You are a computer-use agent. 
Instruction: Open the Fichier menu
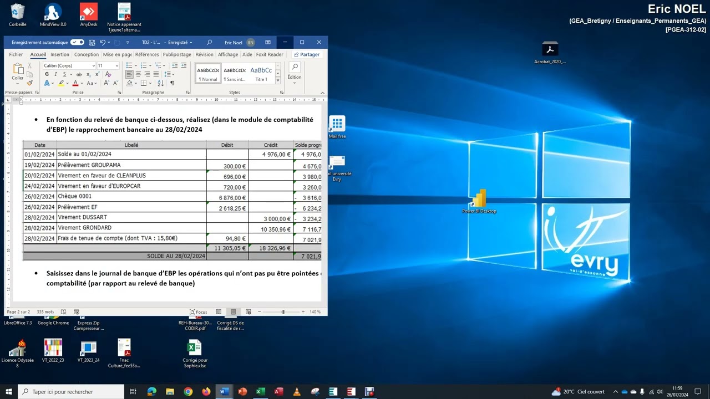(x=16, y=54)
